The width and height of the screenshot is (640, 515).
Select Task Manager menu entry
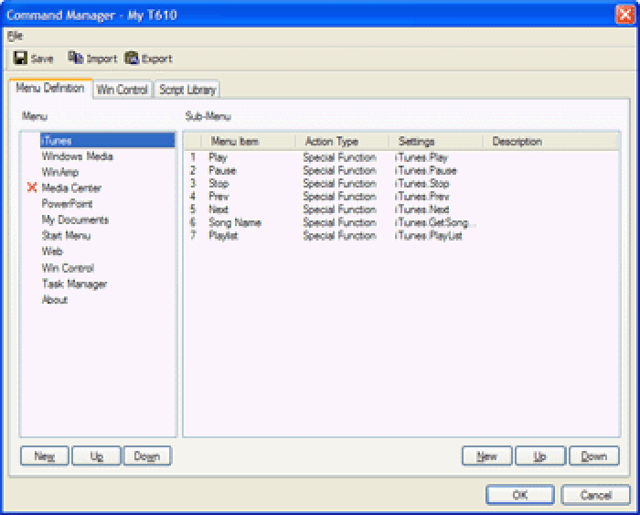pos(74,284)
